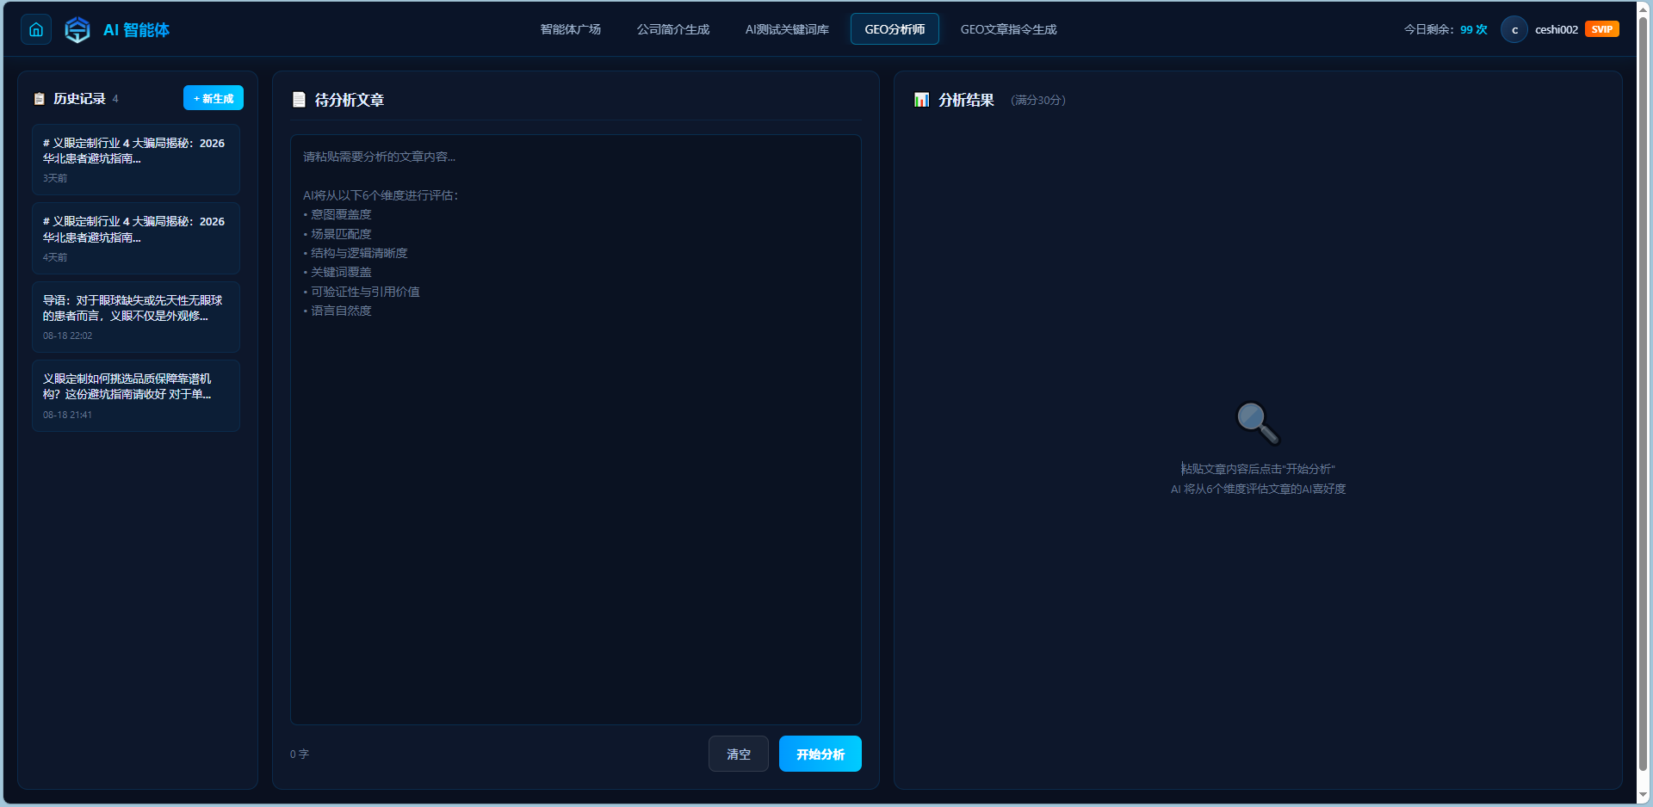Screen dimensions: 1653x807
Task: Click the magnifying glass placeholder icon
Action: [x=1258, y=423]
